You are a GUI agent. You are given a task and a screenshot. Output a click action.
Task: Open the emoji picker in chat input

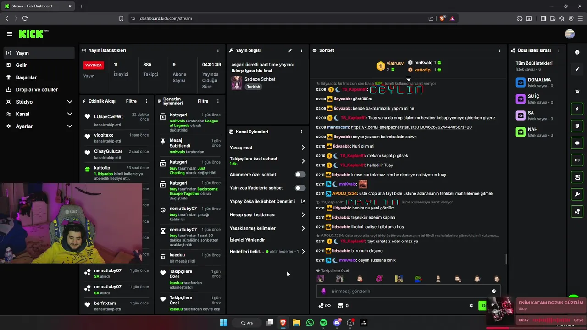pos(493,291)
